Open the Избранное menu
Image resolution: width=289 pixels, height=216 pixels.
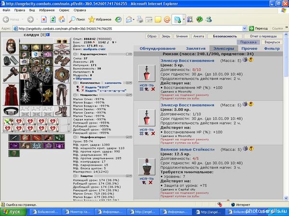47,10
